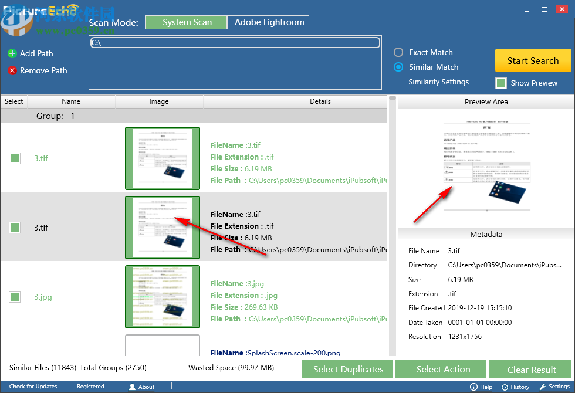The height and width of the screenshot is (393, 575).
Task: Click the 3.jpg file name in Name column
Action: [43, 297]
